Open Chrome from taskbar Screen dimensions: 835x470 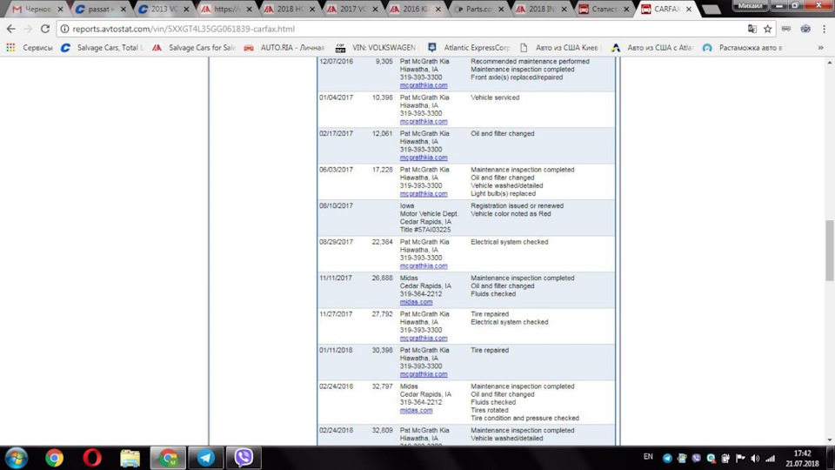(54, 458)
